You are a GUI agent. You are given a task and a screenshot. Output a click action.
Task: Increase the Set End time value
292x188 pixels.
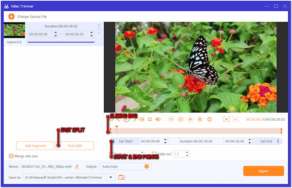pos(250,140)
